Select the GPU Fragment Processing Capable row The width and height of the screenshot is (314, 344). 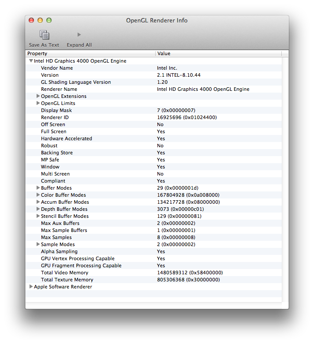(x=153, y=265)
